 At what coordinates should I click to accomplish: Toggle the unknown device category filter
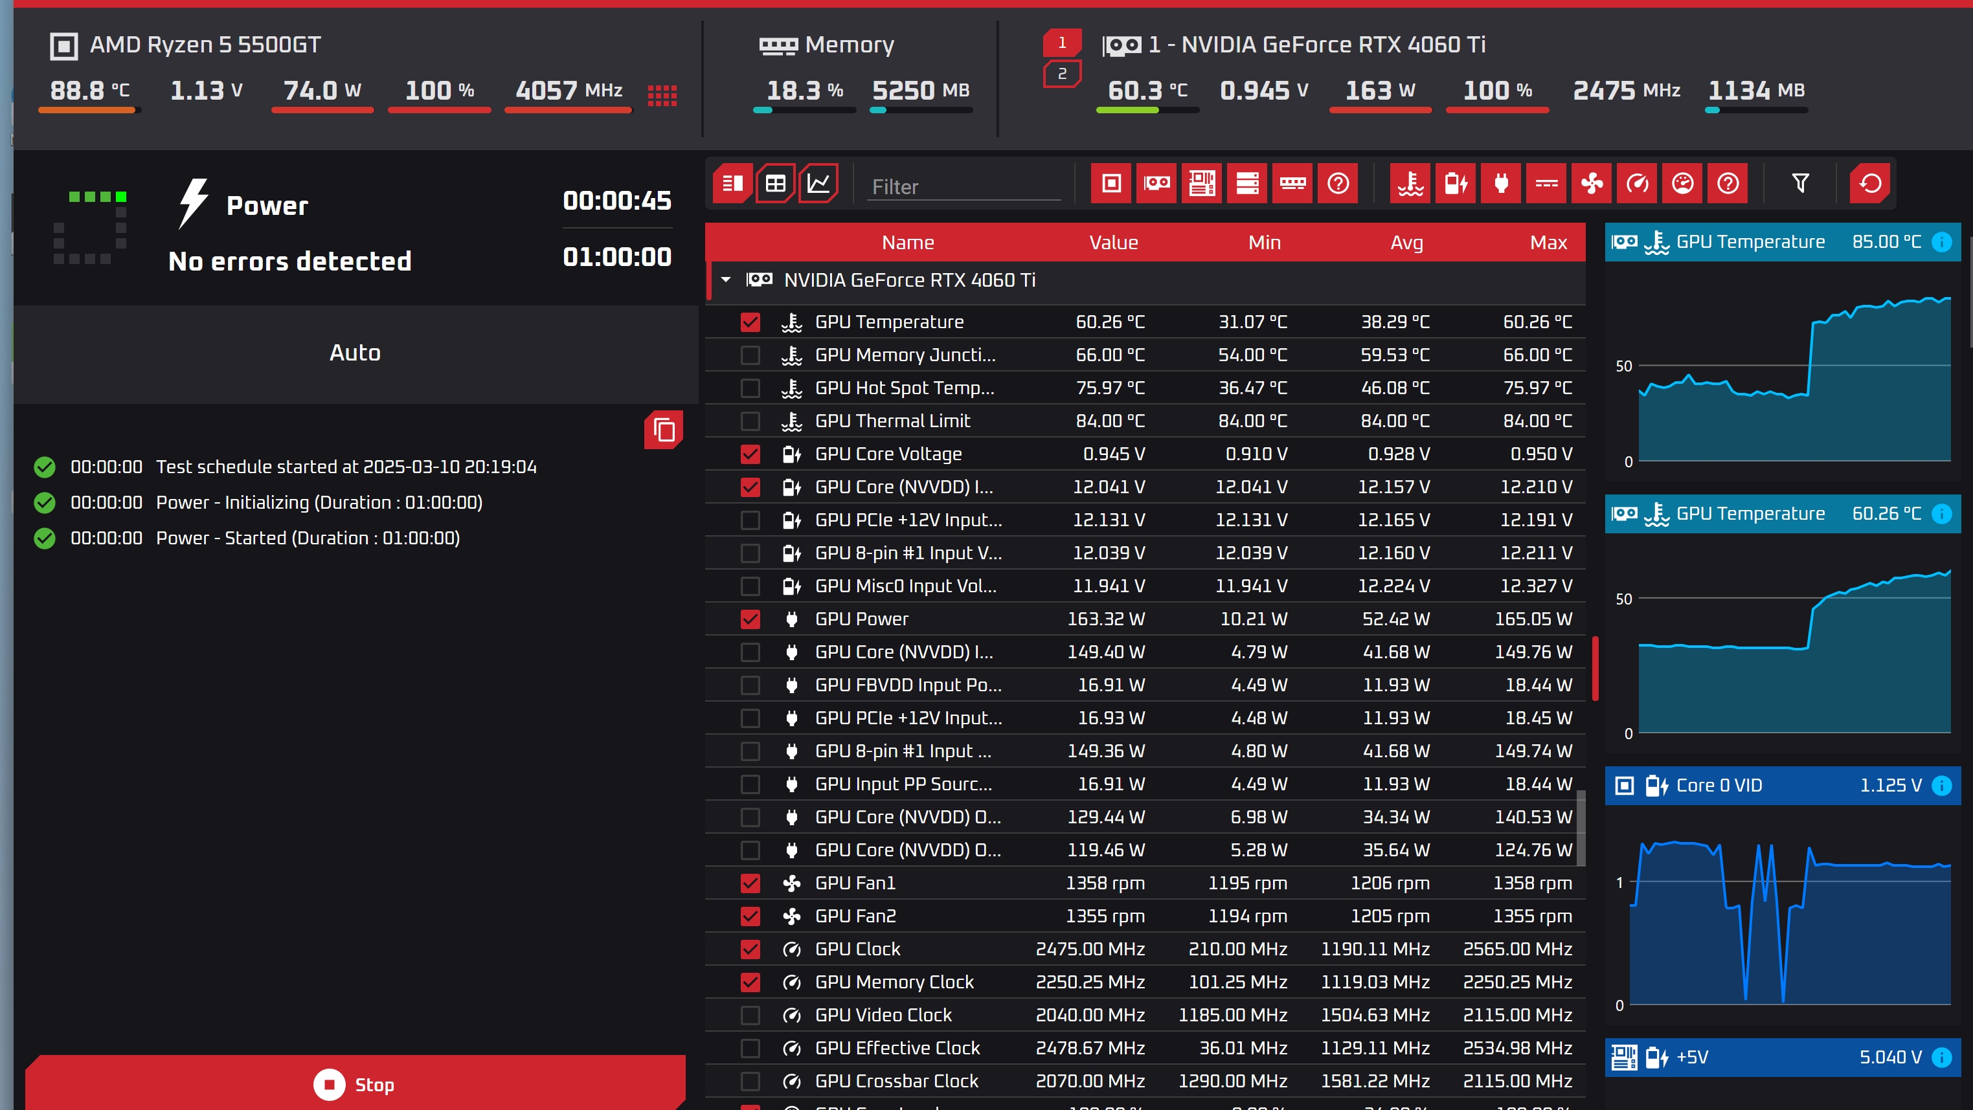[x=1338, y=183]
